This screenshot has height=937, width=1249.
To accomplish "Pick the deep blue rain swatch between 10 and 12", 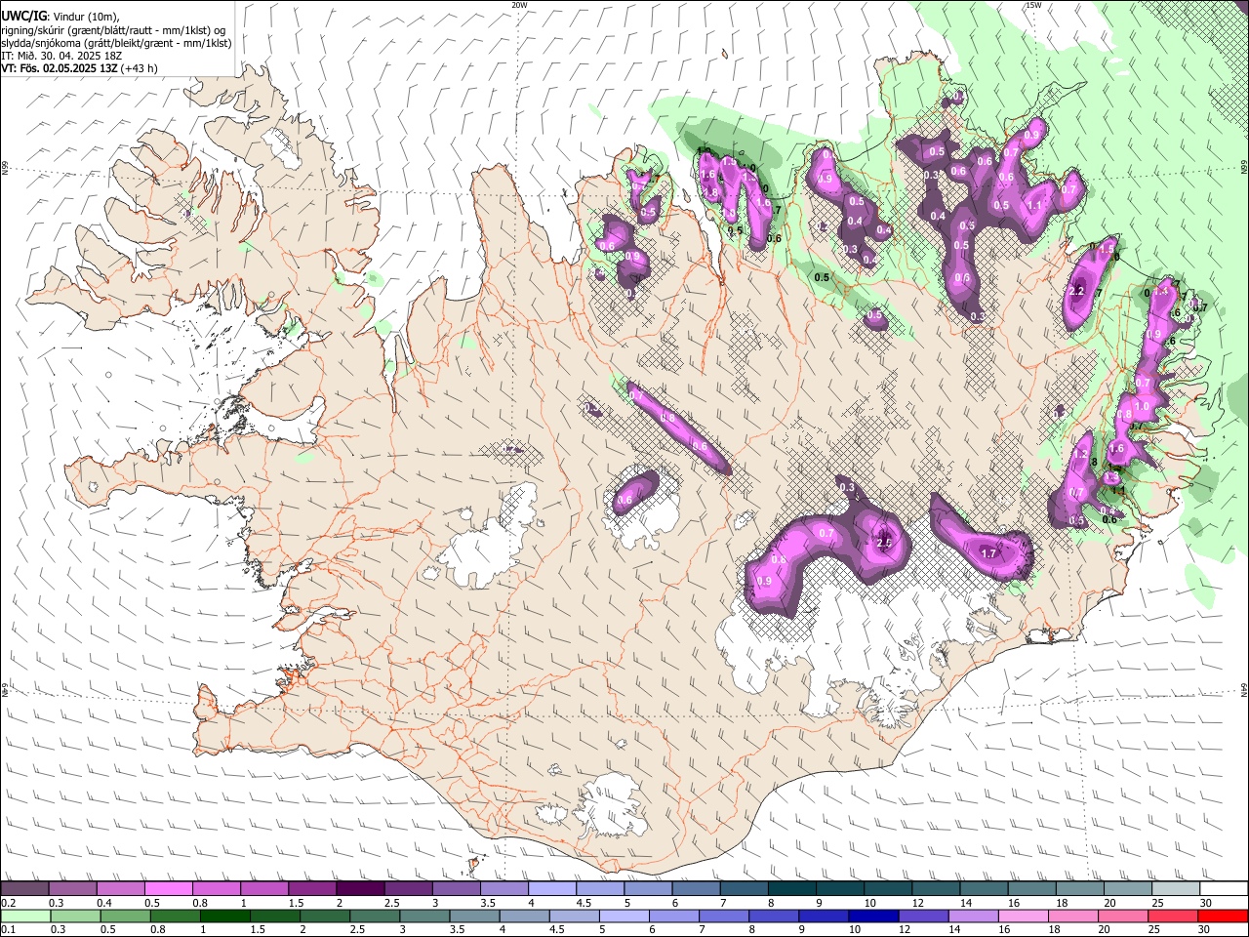I will (x=874, y=916).
